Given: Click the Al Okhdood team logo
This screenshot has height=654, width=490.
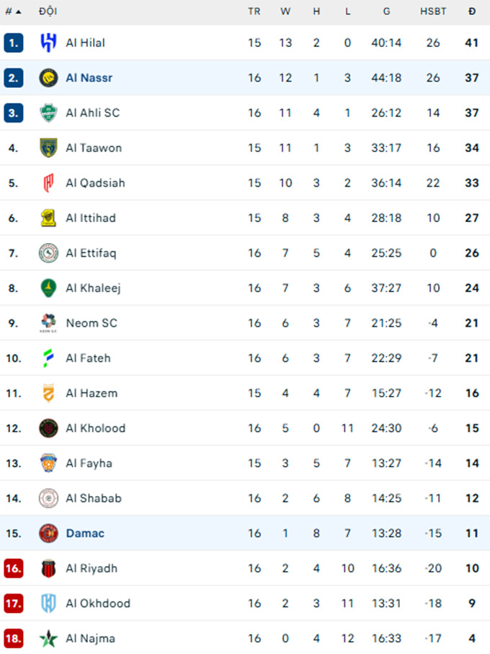Looking at the screenshot, I should tap(48, 604).
